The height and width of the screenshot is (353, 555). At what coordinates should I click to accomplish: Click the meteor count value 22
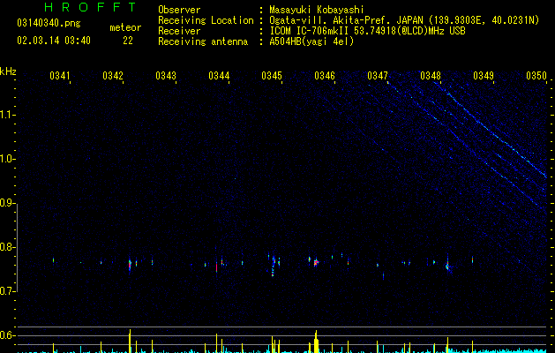coord(128,41)
